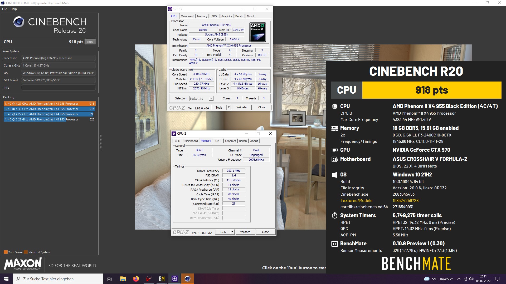Switch to Cinebench via taskbar icon

[x=187, y=279]
